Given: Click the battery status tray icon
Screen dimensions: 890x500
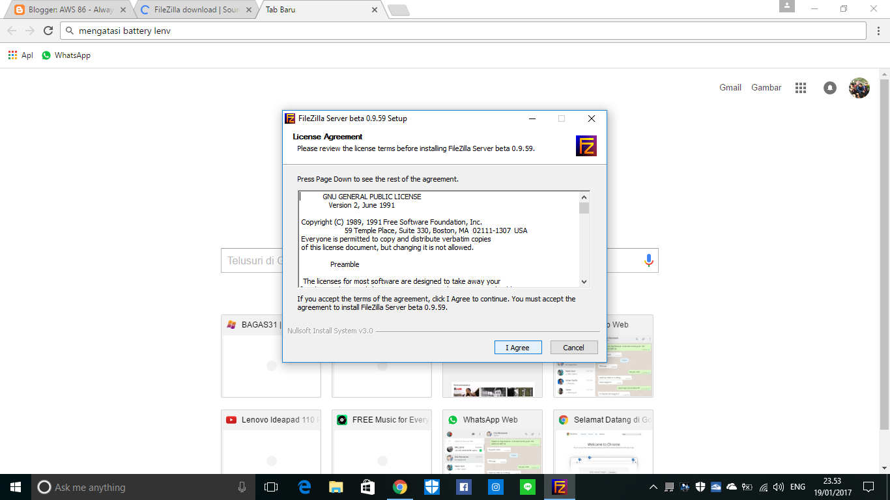Looking at the screenshot, I should (x=747, y=487).
